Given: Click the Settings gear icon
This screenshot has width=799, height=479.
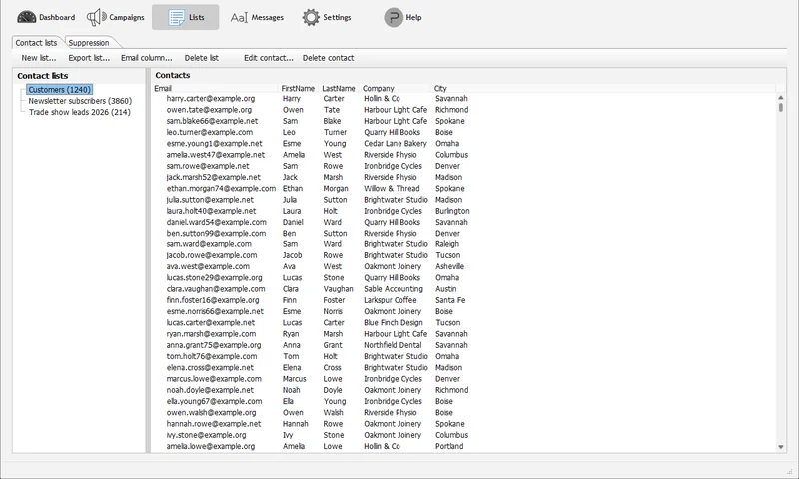Looking at the screenshot, I should 311,17.
